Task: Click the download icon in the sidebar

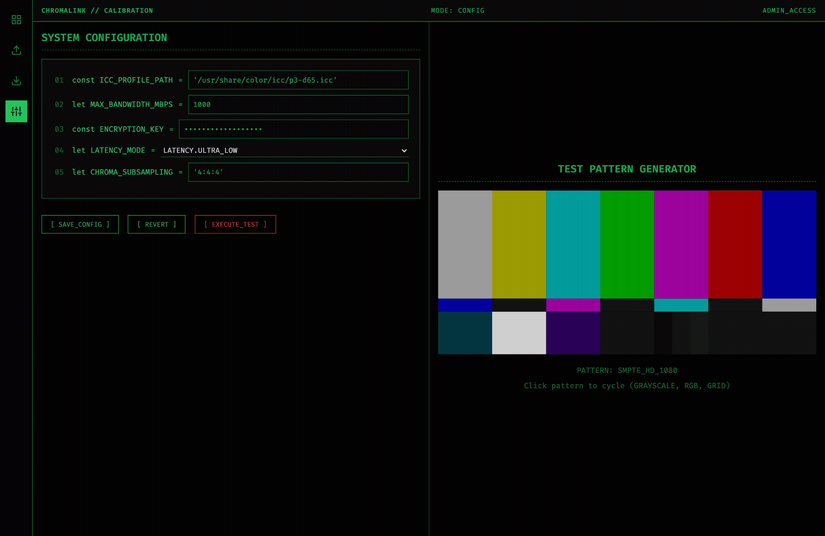Action: (x=16, y=81)
